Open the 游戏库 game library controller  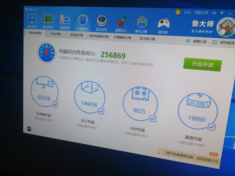click(163, 26)
